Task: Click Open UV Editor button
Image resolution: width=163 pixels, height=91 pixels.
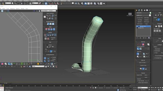Action: 143,63
